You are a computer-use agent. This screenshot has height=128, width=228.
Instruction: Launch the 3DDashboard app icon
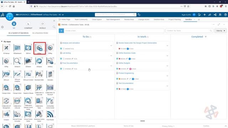click(17, 48)
